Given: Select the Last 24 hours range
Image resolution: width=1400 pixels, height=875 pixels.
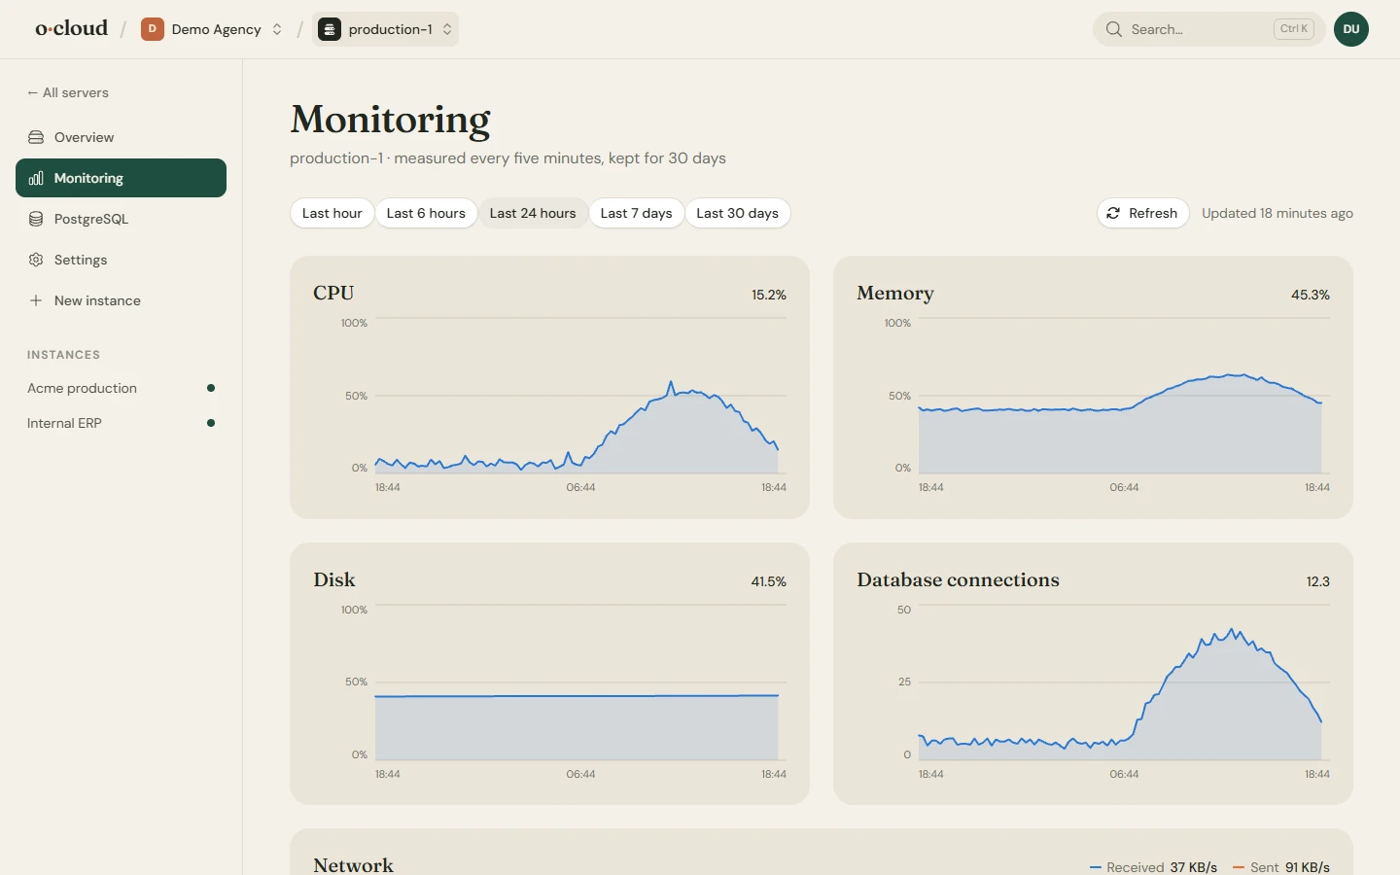Looking at the screenshot, I should click(533, 213).
